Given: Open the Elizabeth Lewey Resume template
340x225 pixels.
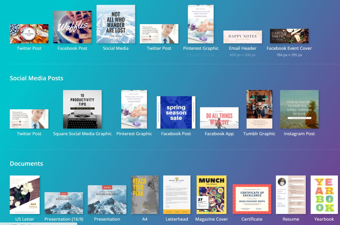Looking at the screenshot, I should tap(291, 194).
